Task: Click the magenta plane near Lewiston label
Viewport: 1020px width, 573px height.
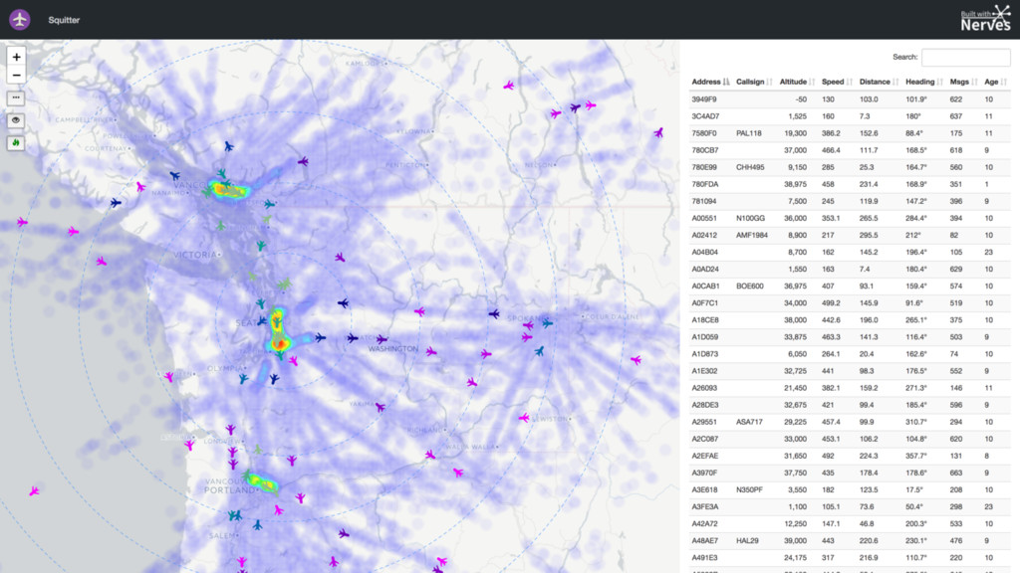Action: tap(524, 418)
